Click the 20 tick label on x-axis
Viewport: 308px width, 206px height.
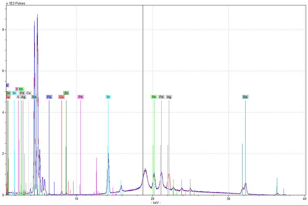point(152,199)
